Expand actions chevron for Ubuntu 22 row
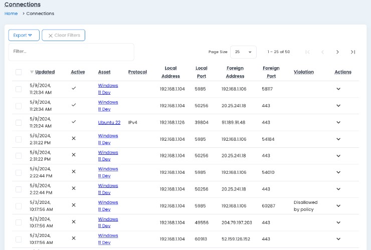The image size is (371, 250). pos(338,122)
